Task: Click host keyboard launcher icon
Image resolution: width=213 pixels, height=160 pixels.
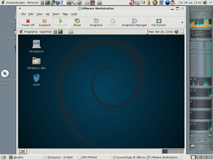Action: click(x=87, y=3)
